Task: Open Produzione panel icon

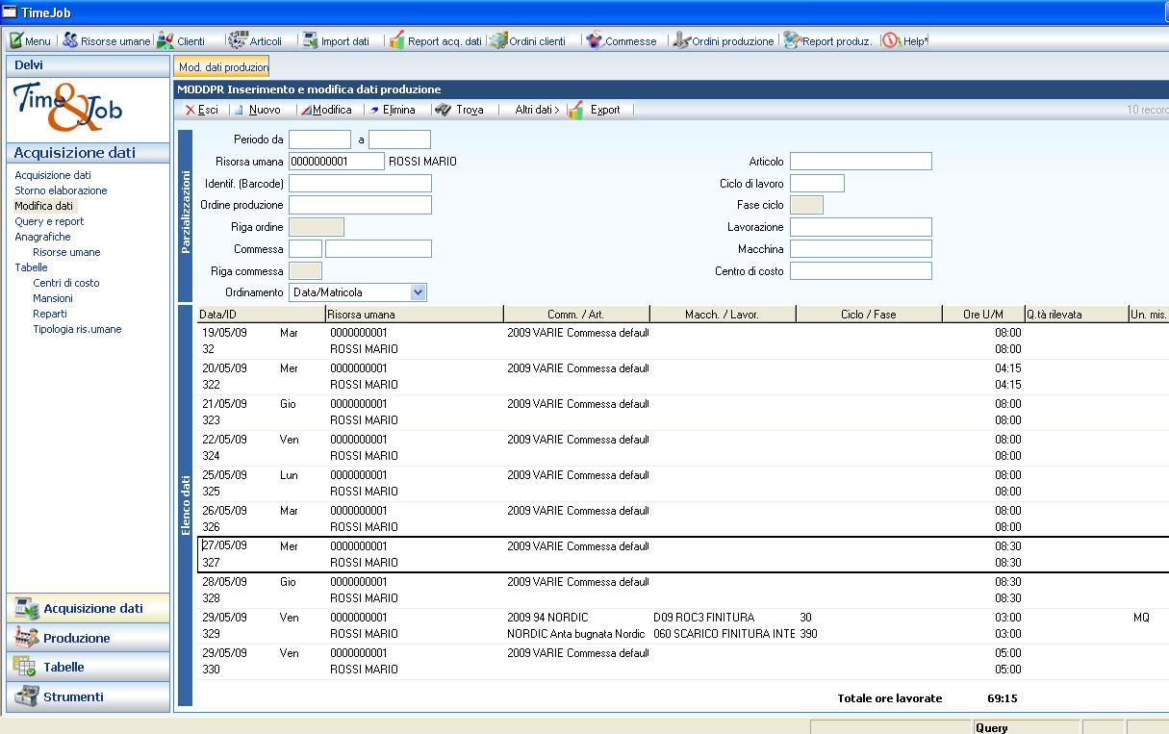Action: point(25,638)
